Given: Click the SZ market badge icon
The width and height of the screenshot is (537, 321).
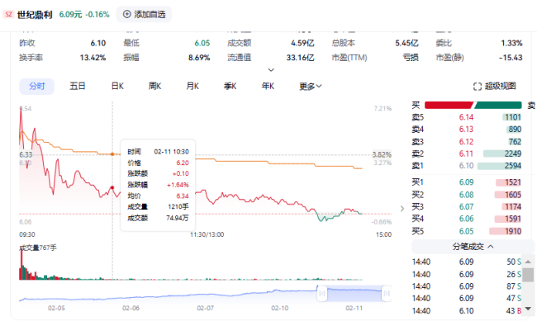Looking at the screenshot, I should pos(8,14).
